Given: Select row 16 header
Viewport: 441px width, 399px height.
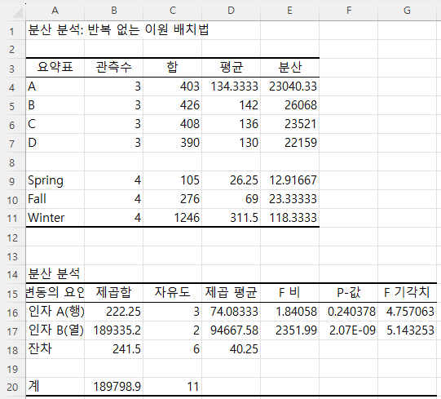Looking at the screenshot, I should 12,313.
